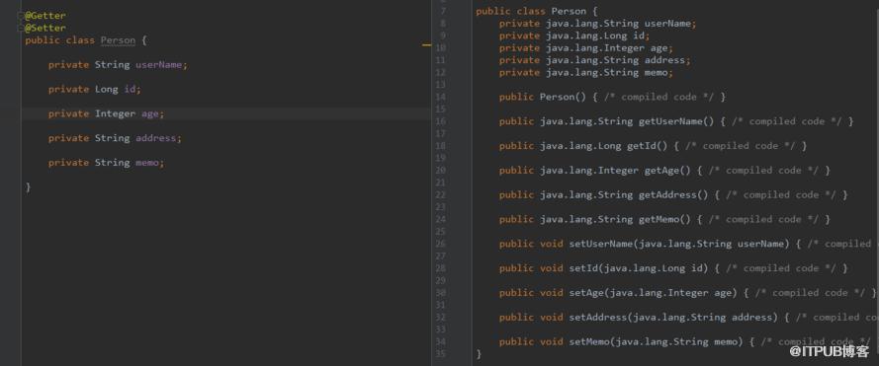Click 'private java.lang.Long id;' in decompiled view
This screenshot has height=366, width=879.
574,36
